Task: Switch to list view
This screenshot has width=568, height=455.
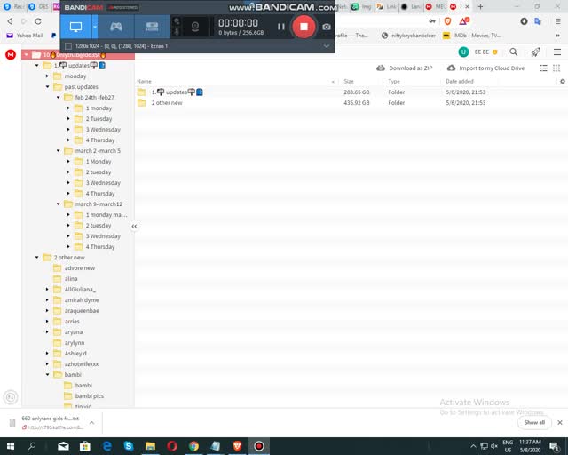Action: (x=543, y=68)
